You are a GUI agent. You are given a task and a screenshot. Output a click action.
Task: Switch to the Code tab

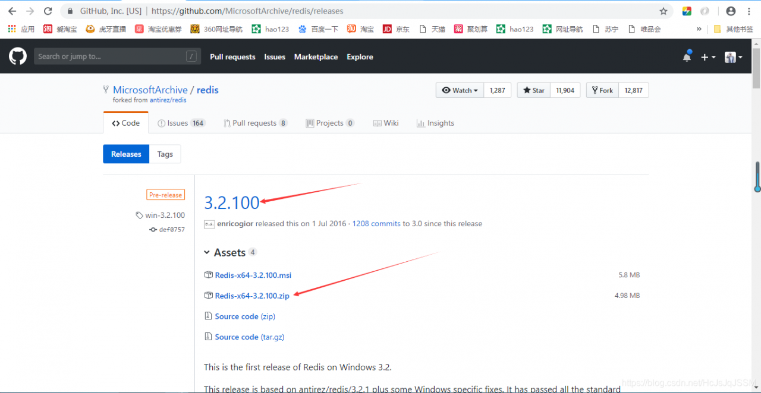pyautogui.click(x=126, y=123)
